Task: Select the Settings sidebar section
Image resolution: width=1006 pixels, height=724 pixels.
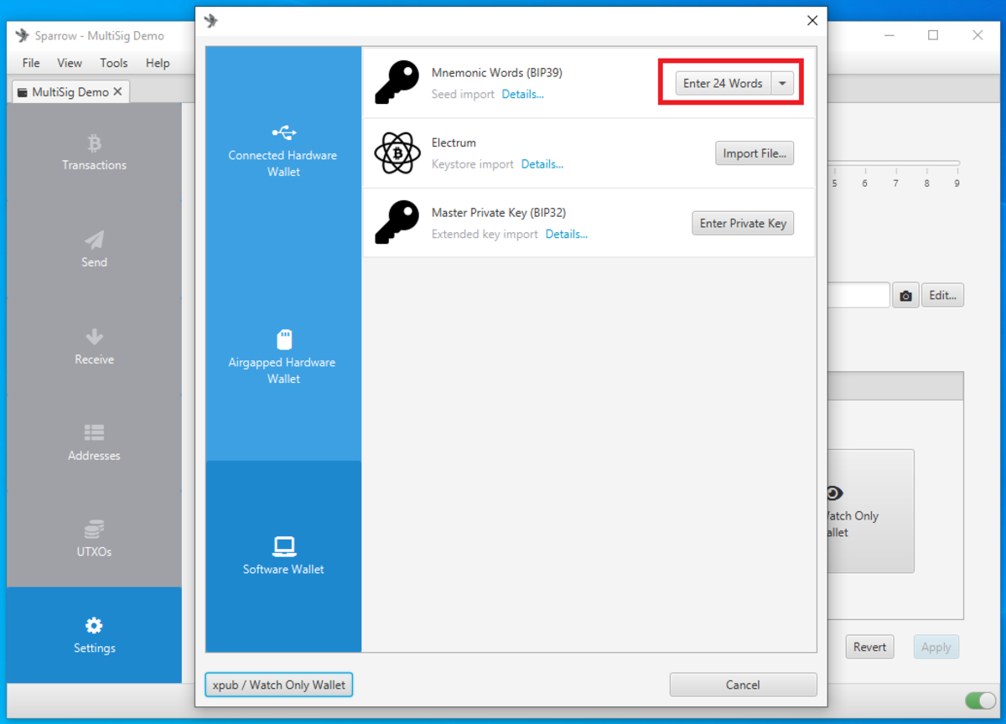Action: click(x=94, y=635)
